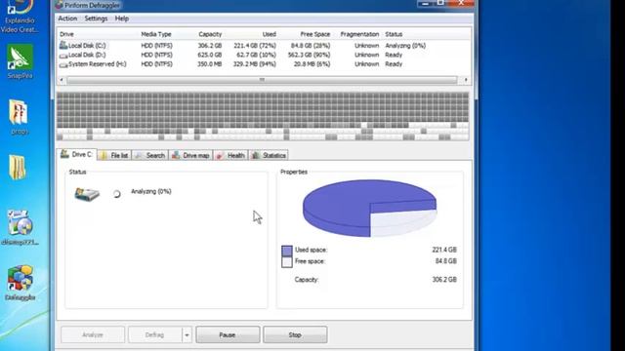This screenshot has width=625, height=351.
Task: Click the File list tab icon
Action: [104, 155]
